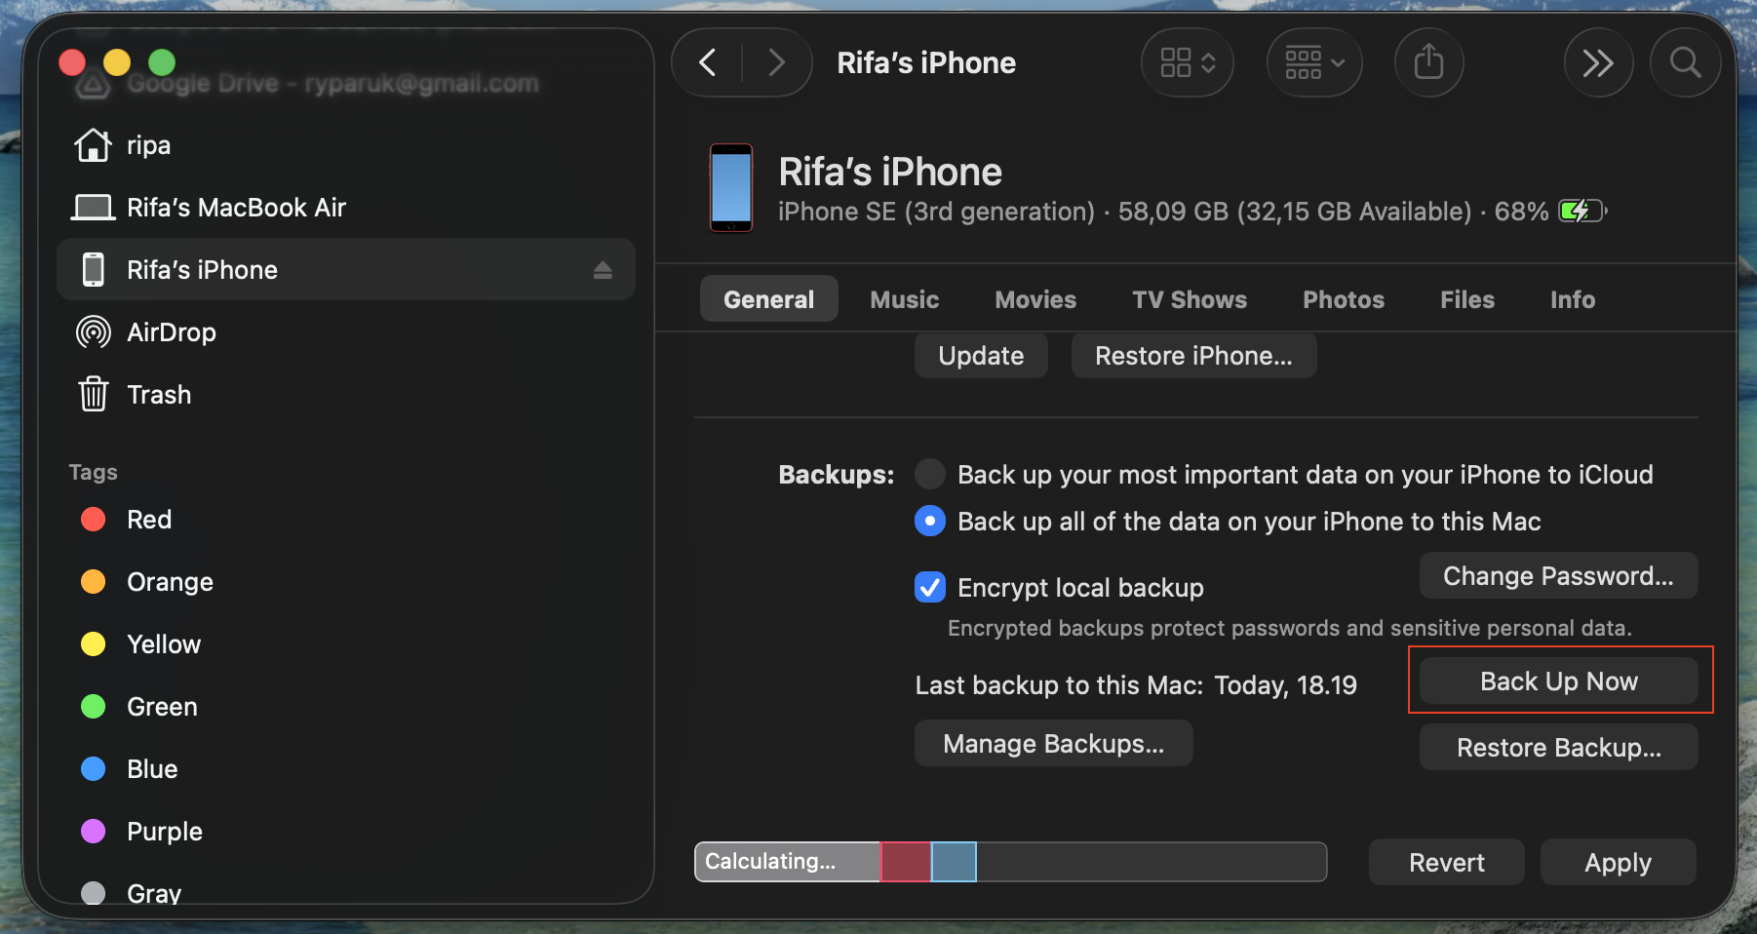Viewport: 1757px width, 934px height.
Task: Open the Share menu in the toolbar
Action: (1428, 61)
